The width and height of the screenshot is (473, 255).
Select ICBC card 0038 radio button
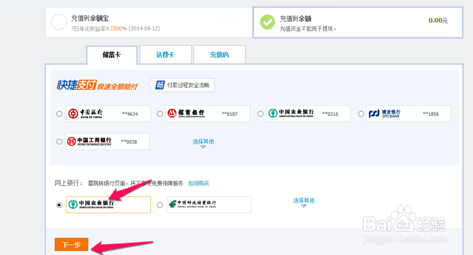[x=60, y=142]
